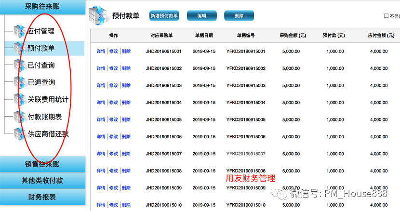
Task: Click the cube icon beside 应付管理
Action: click(x=19, y=31)
